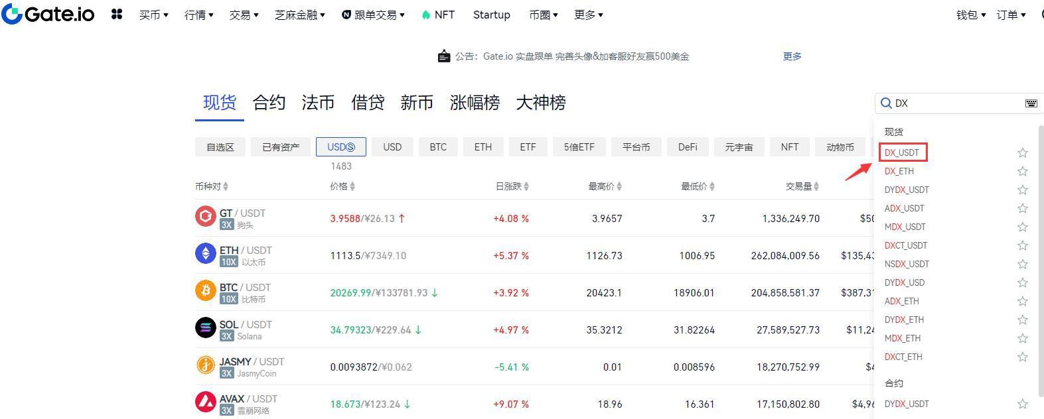Star the MDX_USDT pair
Screen dimensions: 1044x419
tap(1022, 227)
